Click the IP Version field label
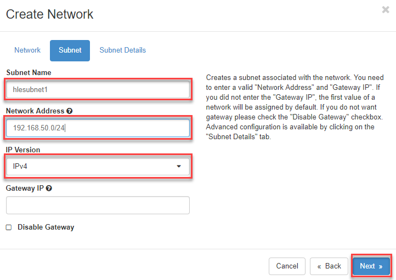Screen dimensions: 396x280 pyautogui.click(x=23, y=150)
